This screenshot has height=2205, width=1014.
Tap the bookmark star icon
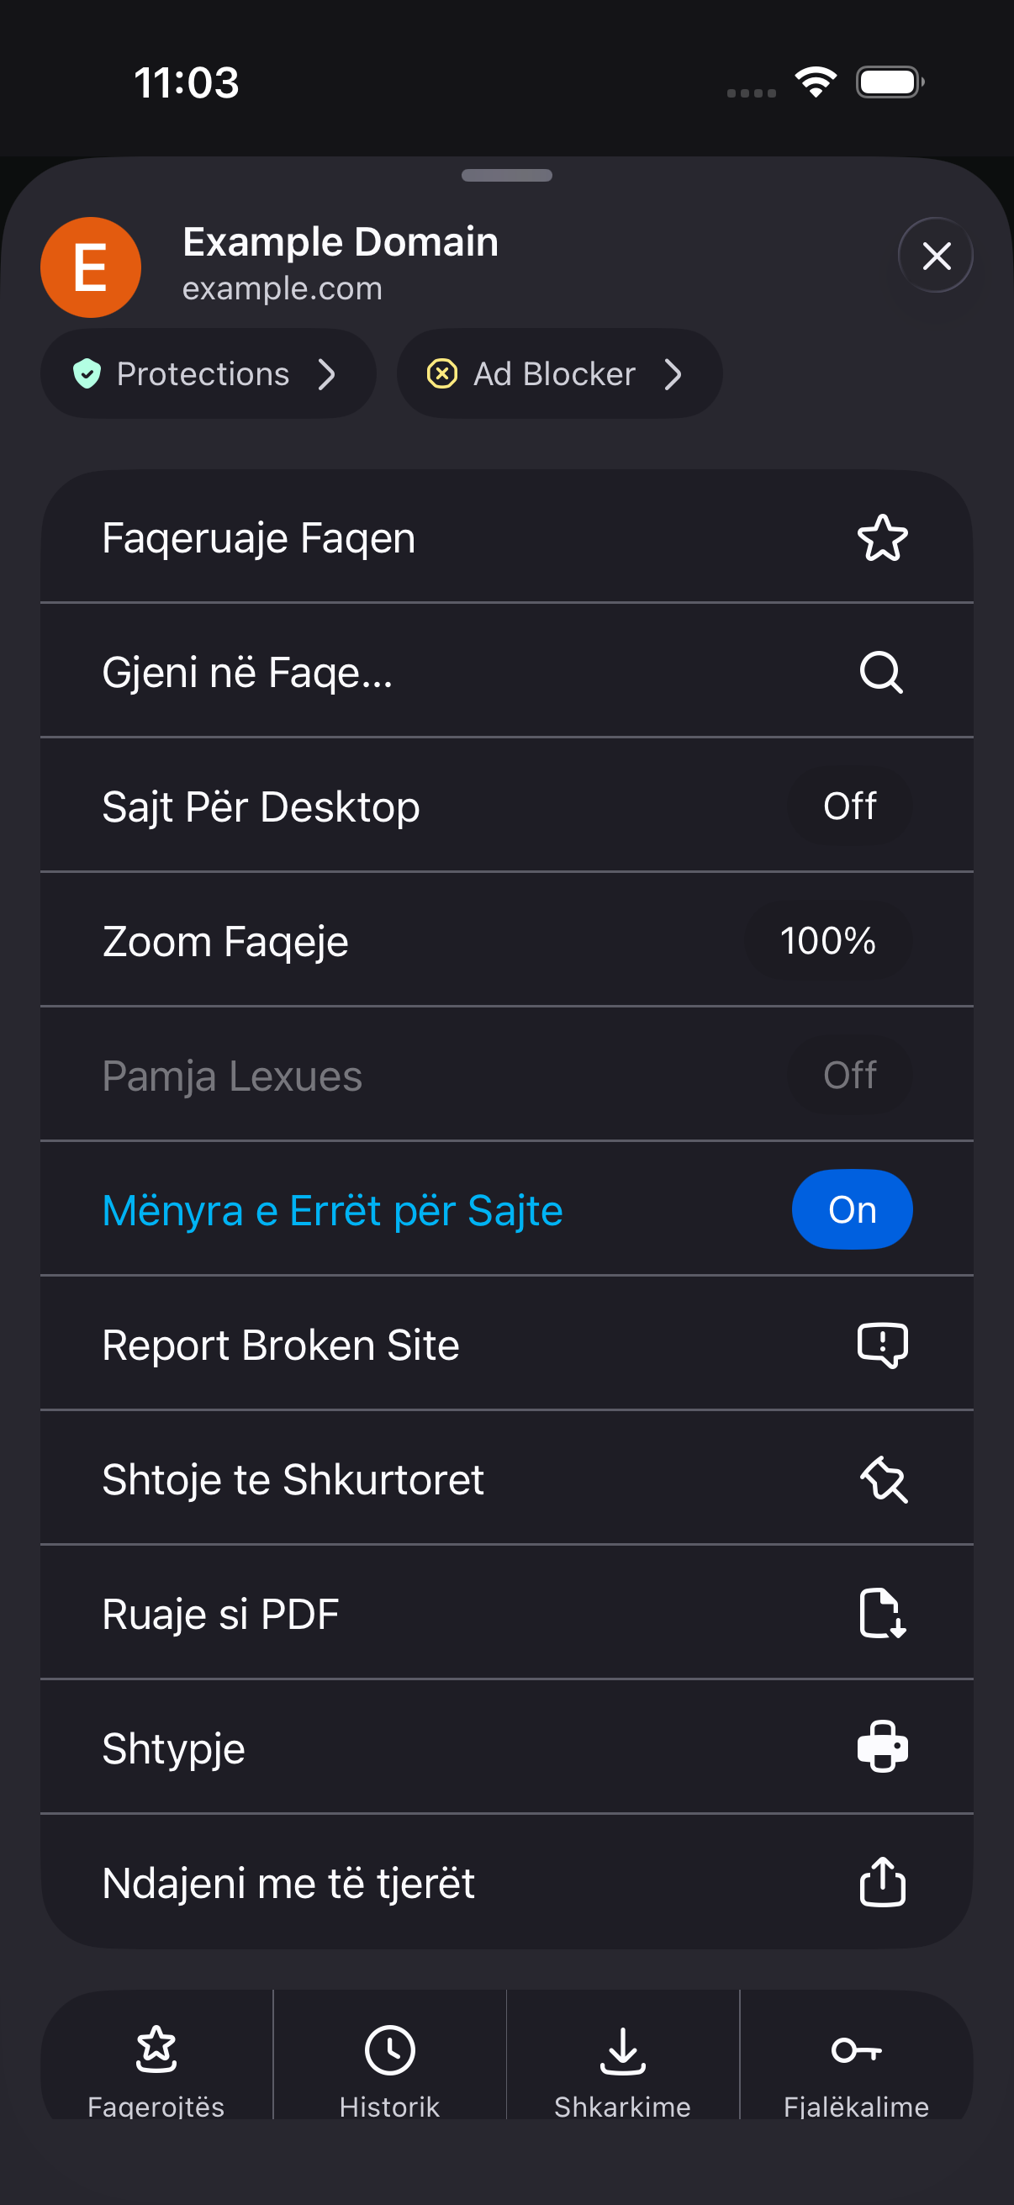pyautogui.click(x=882, y=537)
